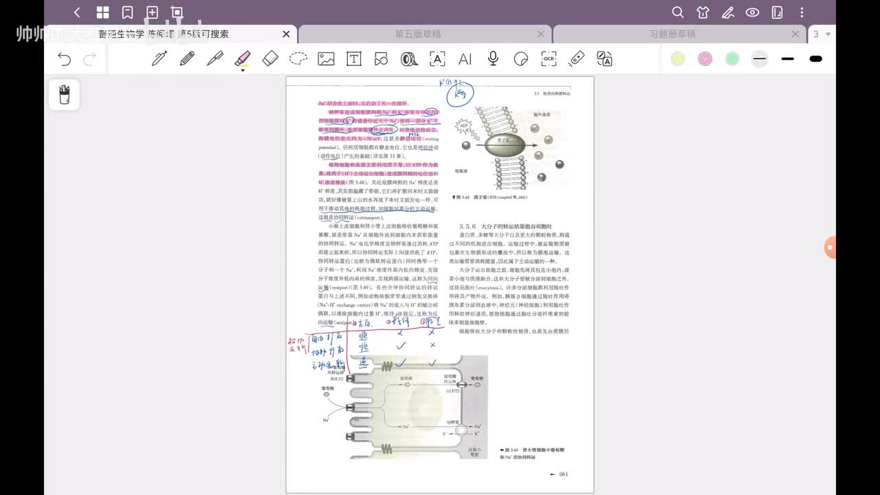
Task: Select the text recognition [A] tool
Action: tap(437, 58)
